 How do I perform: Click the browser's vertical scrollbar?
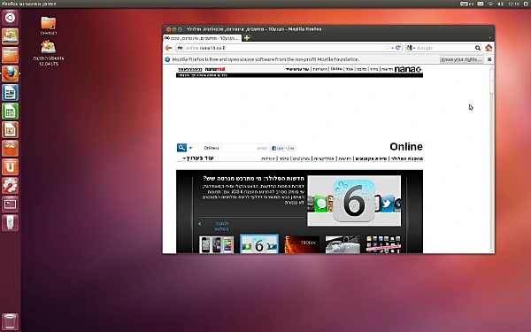[492, 158]
